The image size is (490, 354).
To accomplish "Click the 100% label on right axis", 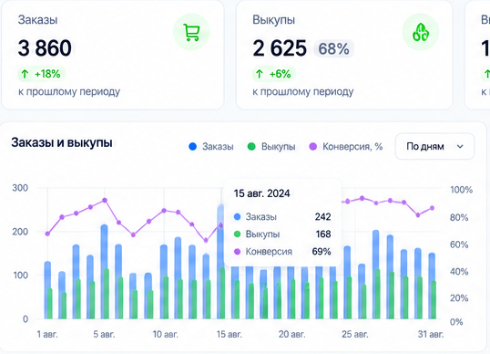I will coord(461,190).
